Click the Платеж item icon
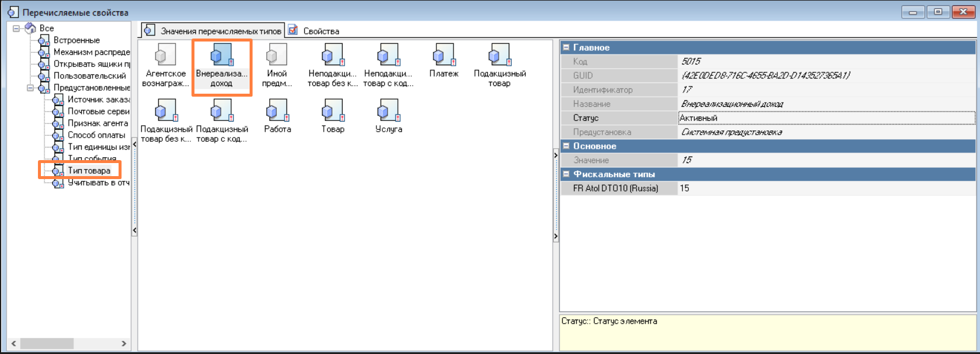This screenshot has height=354, width=980. pos(443,56)
